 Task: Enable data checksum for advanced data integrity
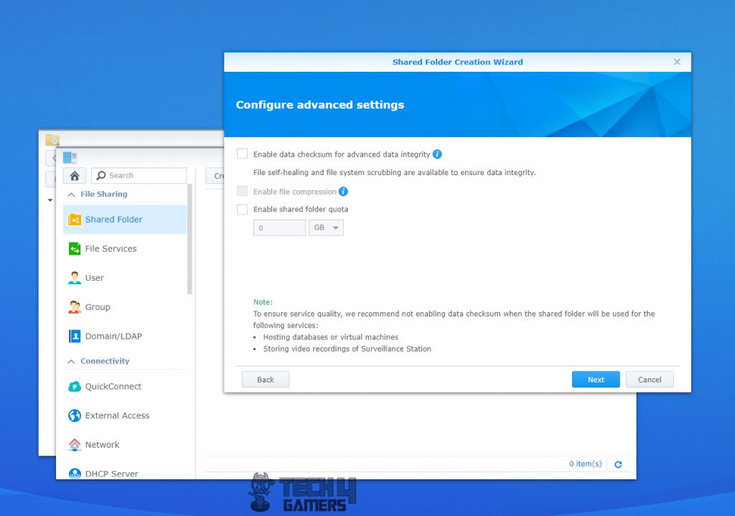(242, 153)
